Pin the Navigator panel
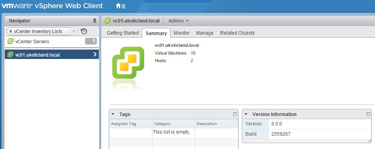Screen dimensions: 375x149 pyautogui.click(x=95, y=21)
